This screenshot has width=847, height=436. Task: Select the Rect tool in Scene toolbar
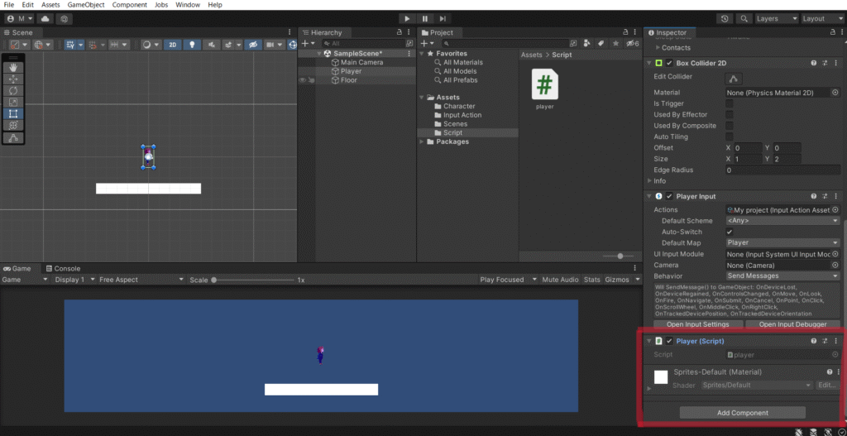[14, 113]
